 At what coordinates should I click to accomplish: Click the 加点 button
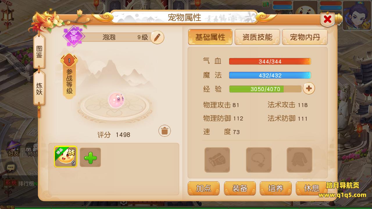(204, 188)
